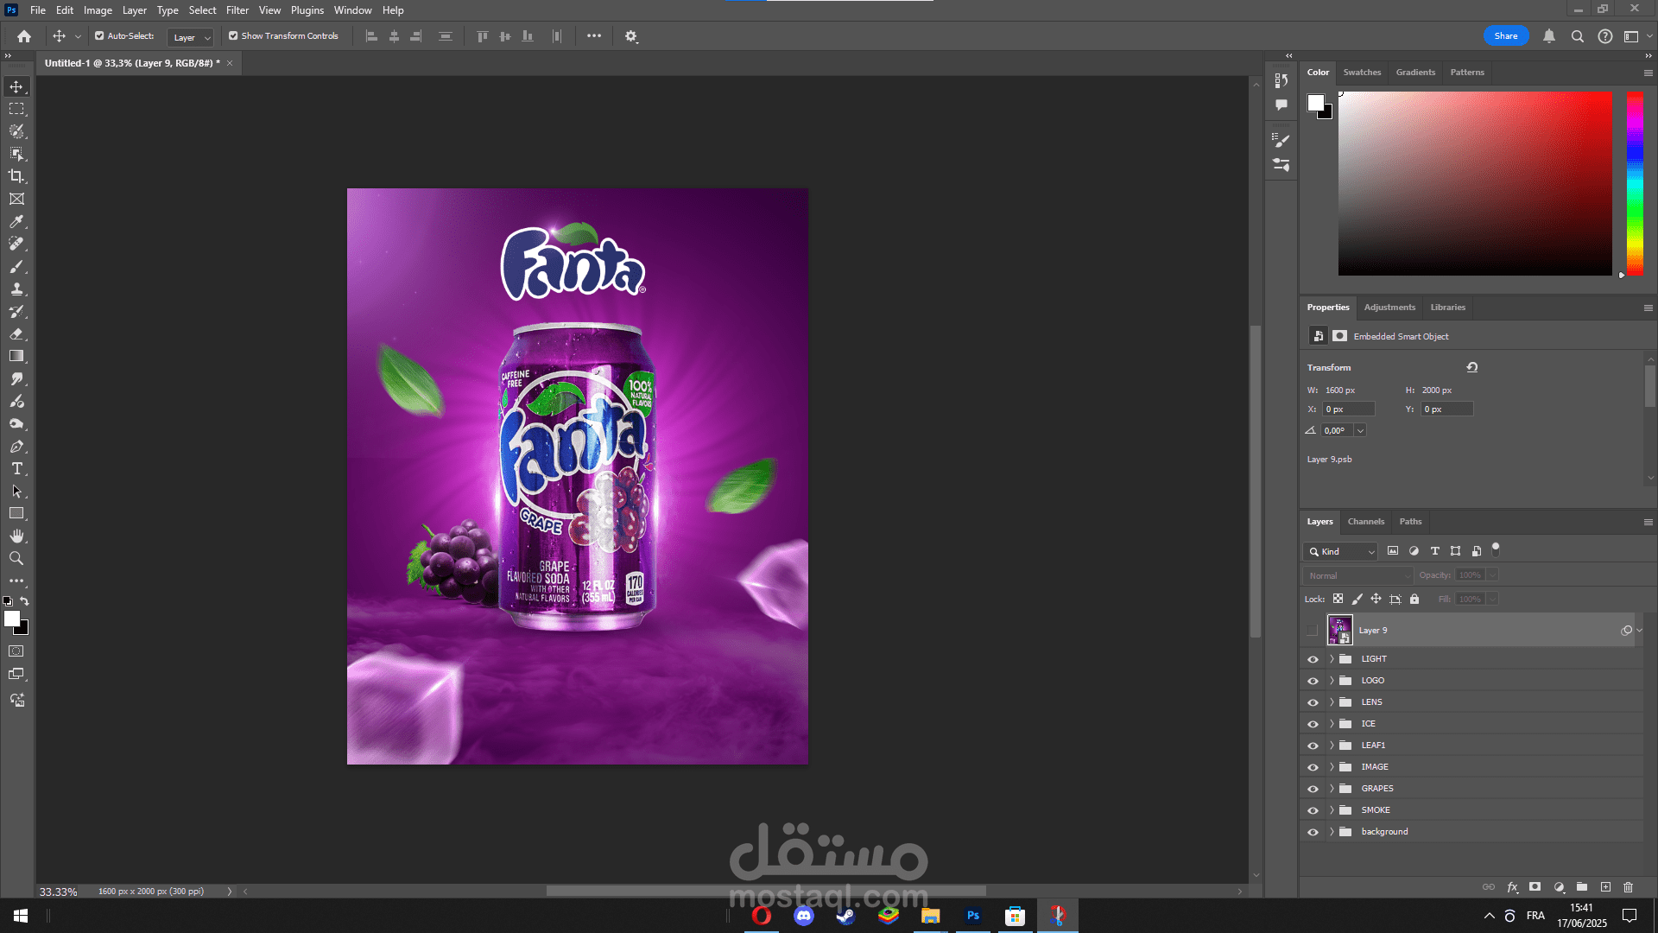This screenshot has width=1658, height=933.
Task: Select the Pen tool
Action: (x=16, y=447)
